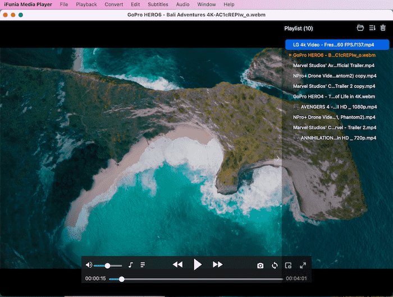393x297 pixels.
Task: Click the rewind button
Action: tap(177, 264)
